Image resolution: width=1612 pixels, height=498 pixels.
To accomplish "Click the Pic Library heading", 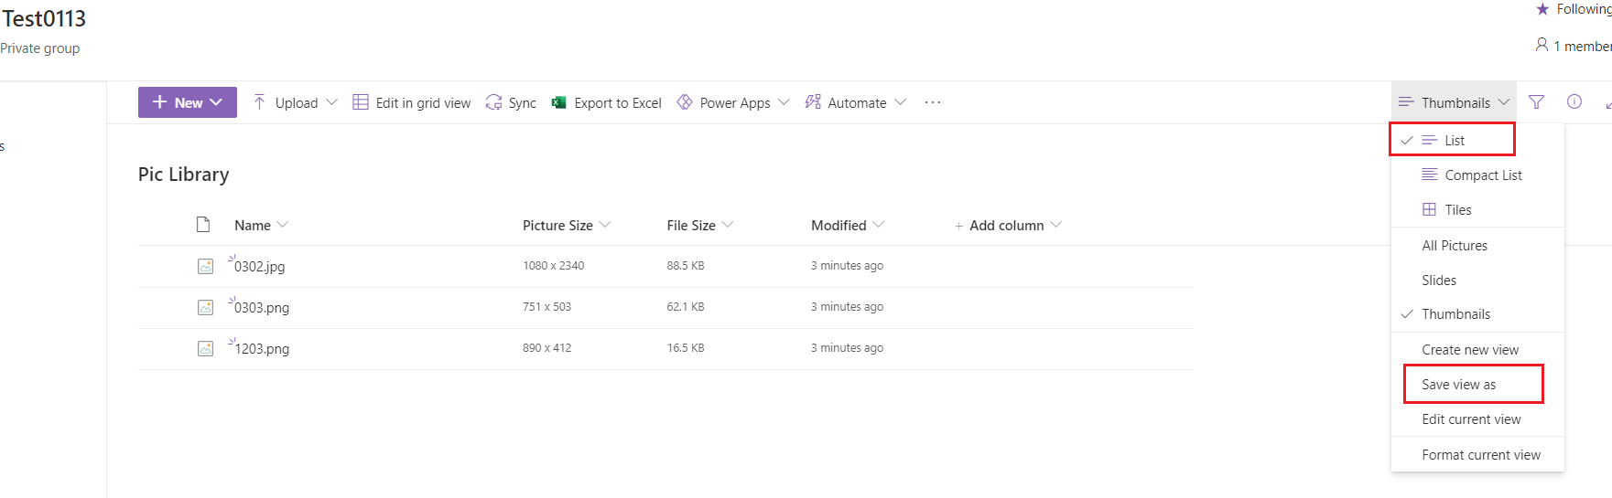I will 183,174.
